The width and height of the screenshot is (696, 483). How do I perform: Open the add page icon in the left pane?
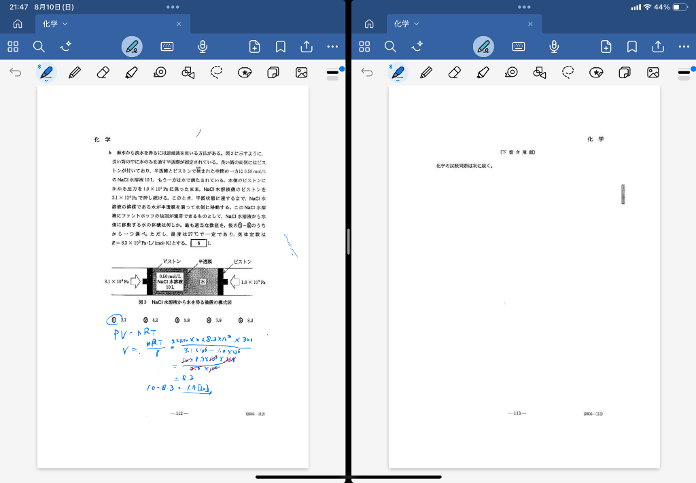(254, 46)
